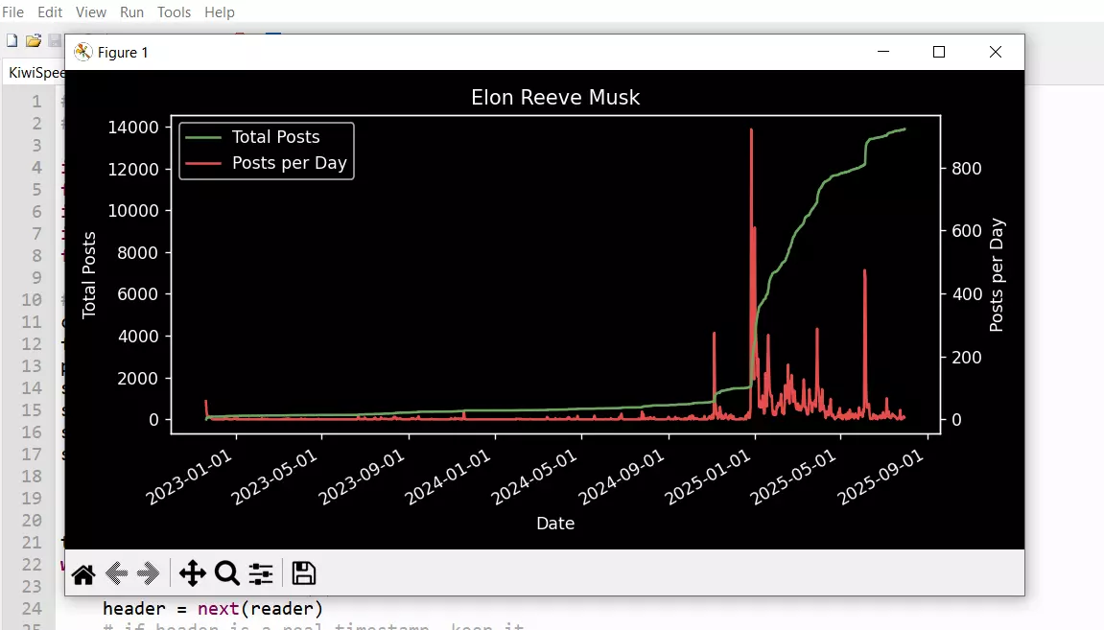The height and width of the screenshot is (630, 1104).
Task: Go back to previous view arrow
Action: [116, 573]
